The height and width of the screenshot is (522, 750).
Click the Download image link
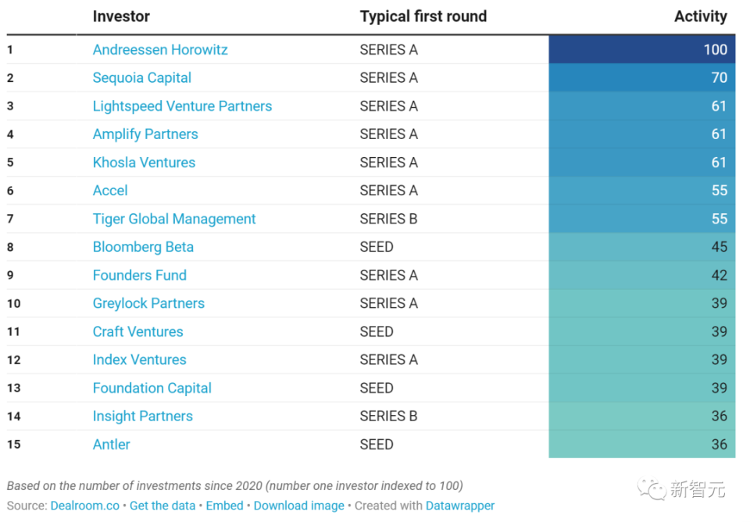[298, 506]
